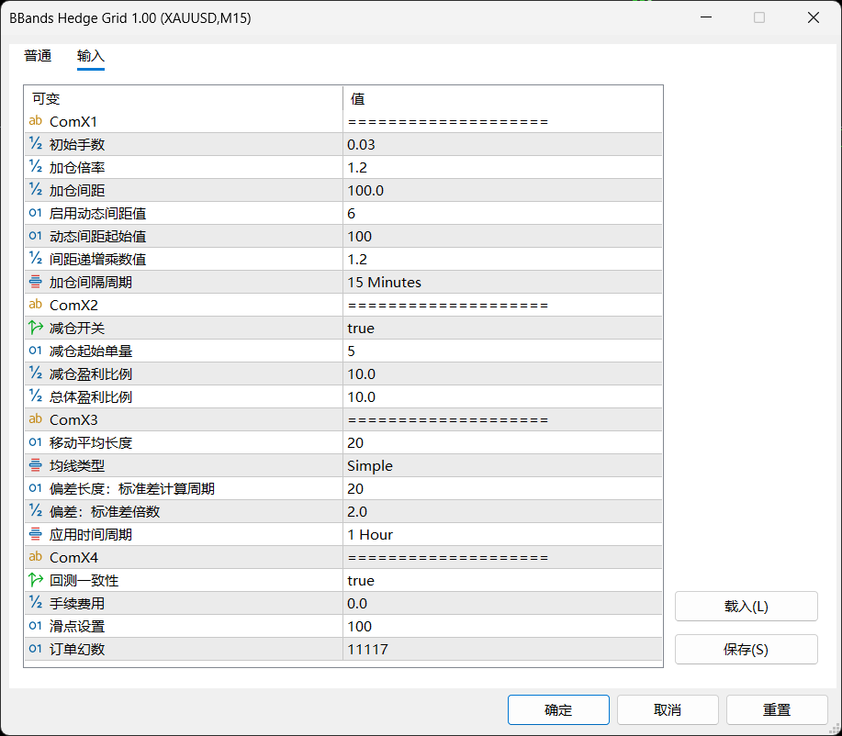Select the ComX3 separator value
Viewport: 842px width, 736px height.
pyautogui.click(x=502, y=419)
